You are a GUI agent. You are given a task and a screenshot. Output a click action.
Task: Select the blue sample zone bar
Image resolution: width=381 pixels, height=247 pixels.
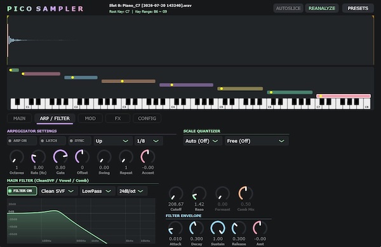coord(81,77)
